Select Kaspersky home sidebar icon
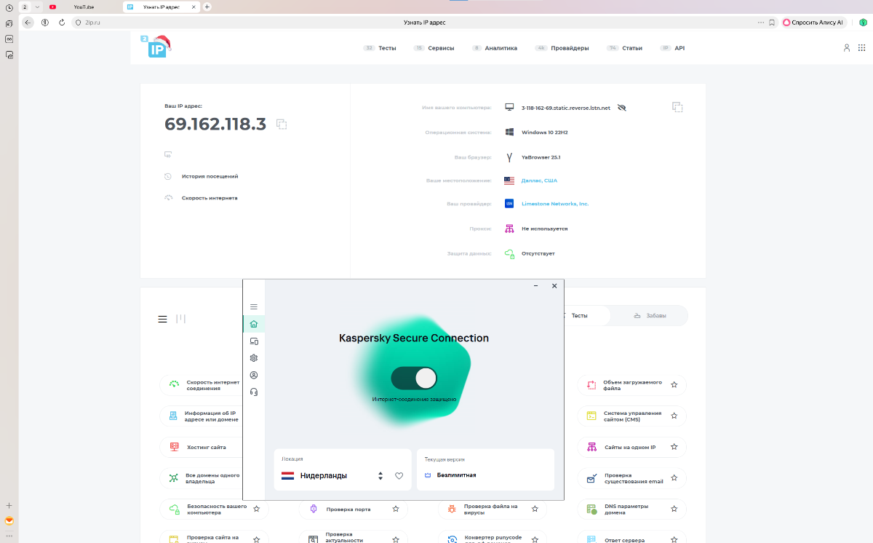Viewport: 873px width, 543px height. [254, 324]
